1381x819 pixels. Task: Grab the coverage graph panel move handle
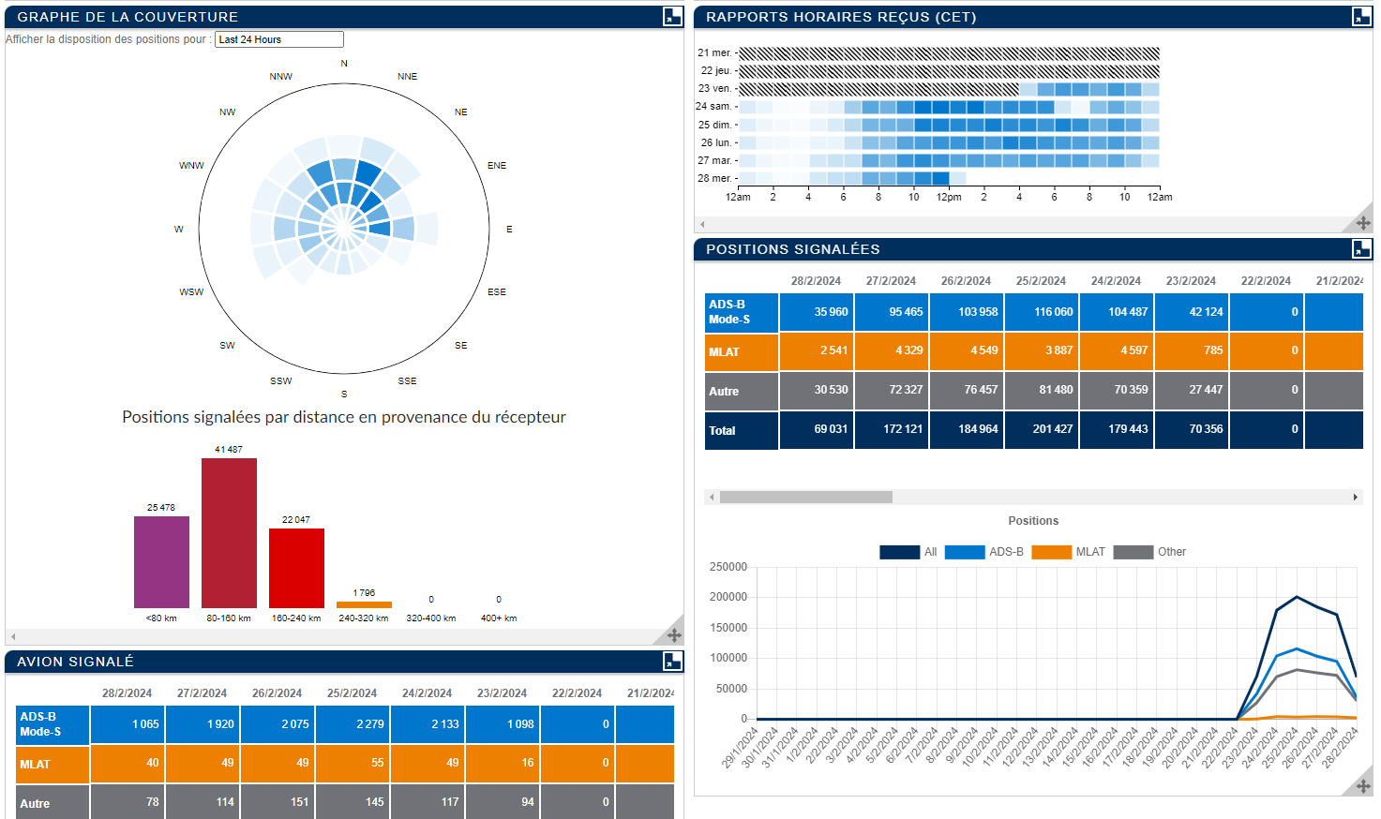(x=673, y=634)
